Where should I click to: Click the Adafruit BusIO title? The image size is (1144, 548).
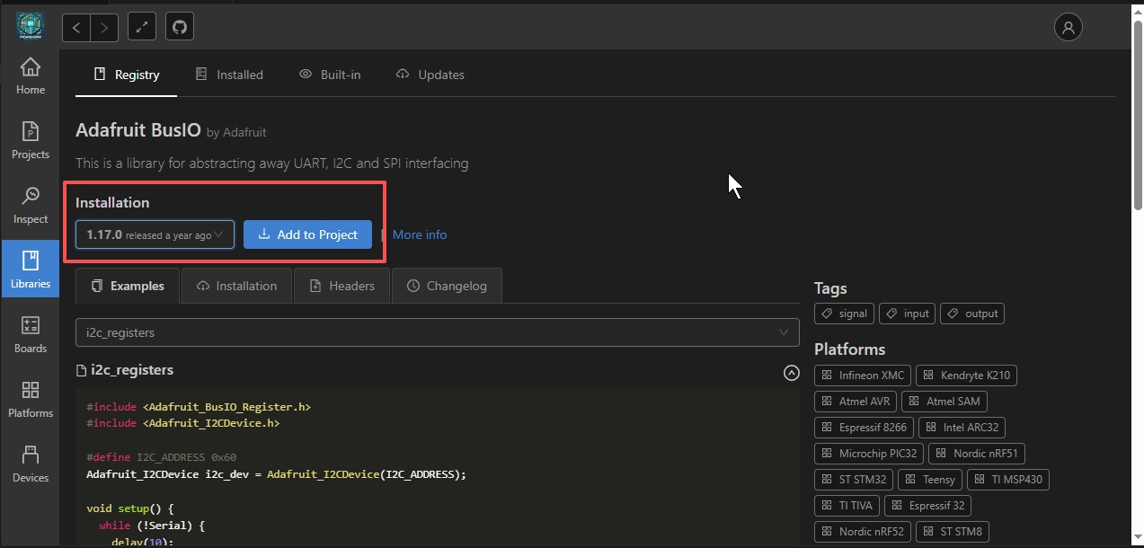(138, 130)
